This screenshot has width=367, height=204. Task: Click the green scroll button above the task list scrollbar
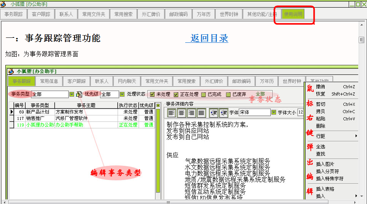tap(158, 105)
